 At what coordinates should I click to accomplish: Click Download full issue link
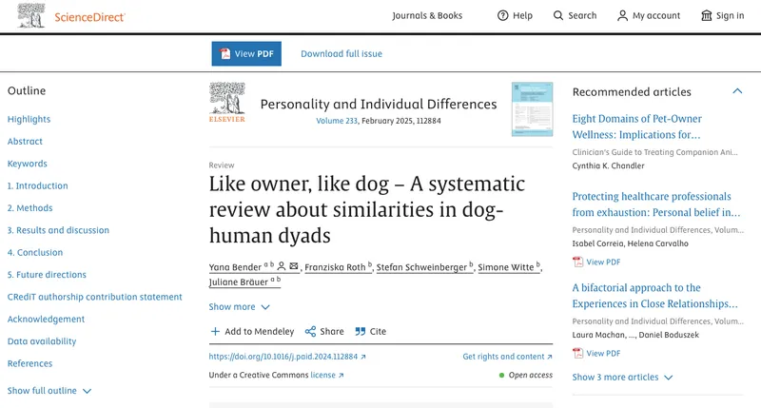point(341,54)
